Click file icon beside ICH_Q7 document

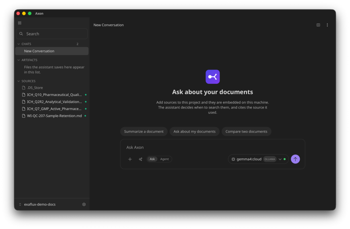pyautogui.click(x=23, y=109)
